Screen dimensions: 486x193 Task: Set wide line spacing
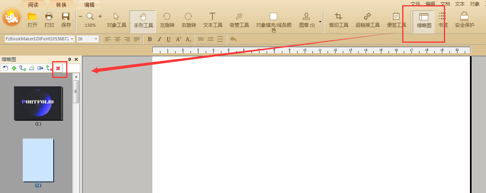pyautogui.click(x=220, y=39)
